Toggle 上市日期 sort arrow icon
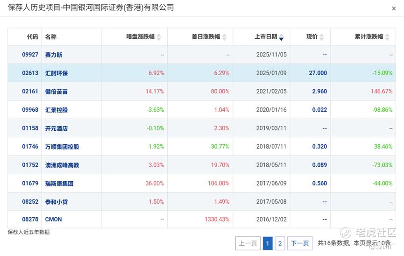404x256 pixels. [x=281, y=37]
